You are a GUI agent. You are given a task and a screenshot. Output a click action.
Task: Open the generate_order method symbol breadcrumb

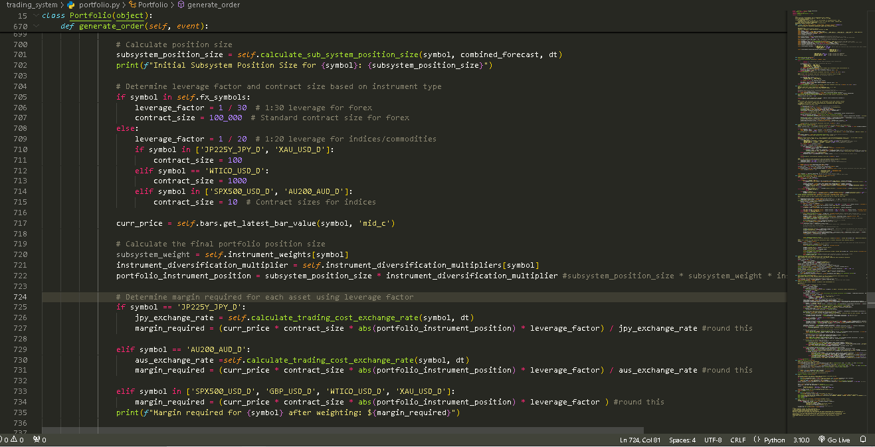208,5
